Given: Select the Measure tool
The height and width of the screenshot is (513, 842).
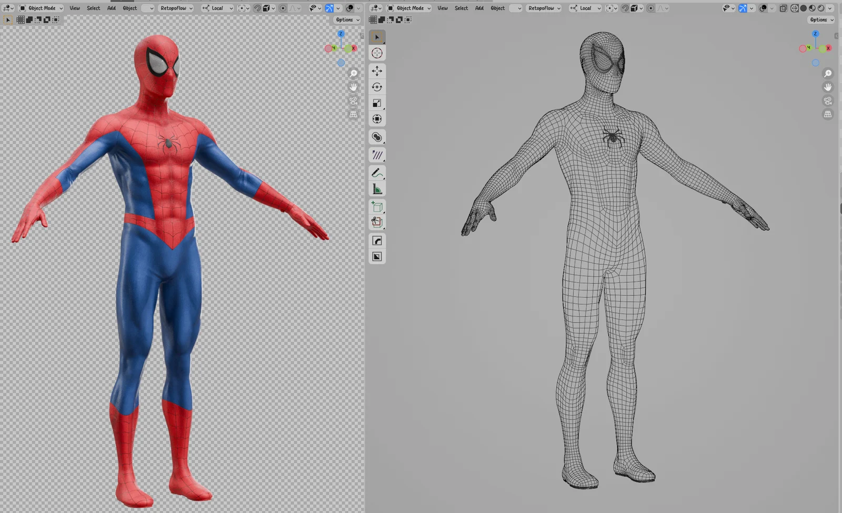Looking at the screenshot, I should pos(377,189).
